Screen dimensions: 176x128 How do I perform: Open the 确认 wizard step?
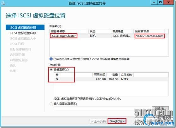tap(13, 65)
